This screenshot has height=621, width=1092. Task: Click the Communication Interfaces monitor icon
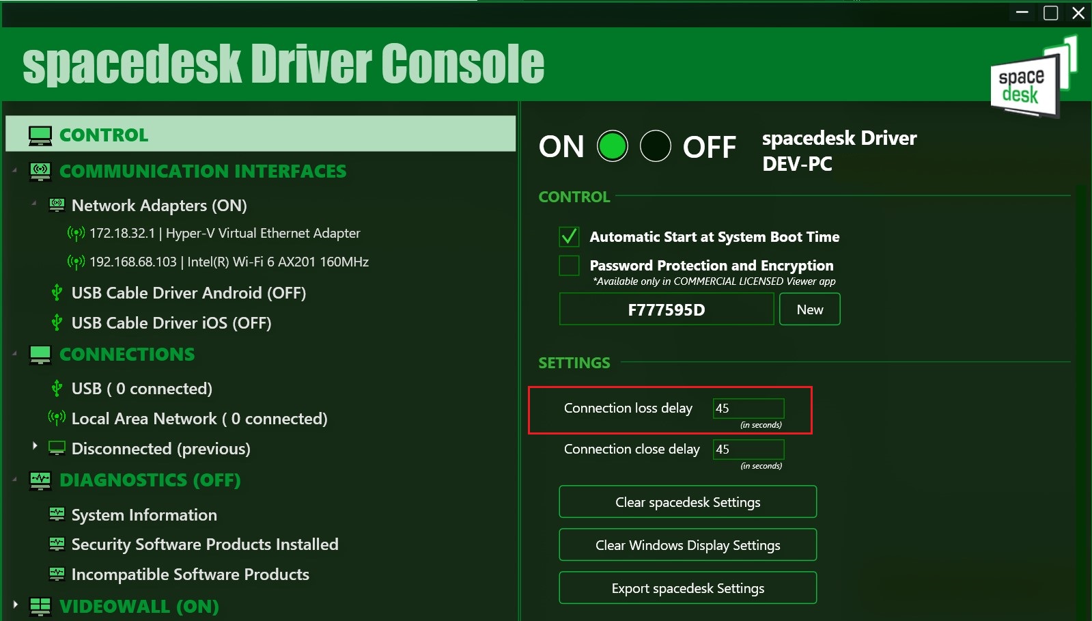coord(40,171)
